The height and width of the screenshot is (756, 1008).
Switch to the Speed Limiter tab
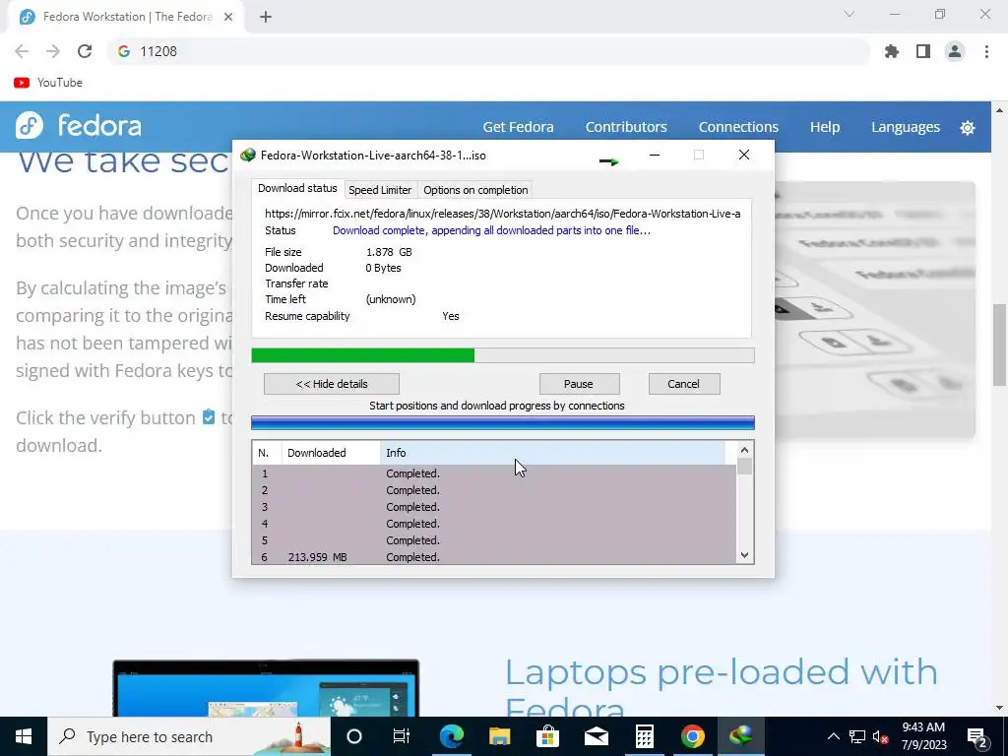380,190
